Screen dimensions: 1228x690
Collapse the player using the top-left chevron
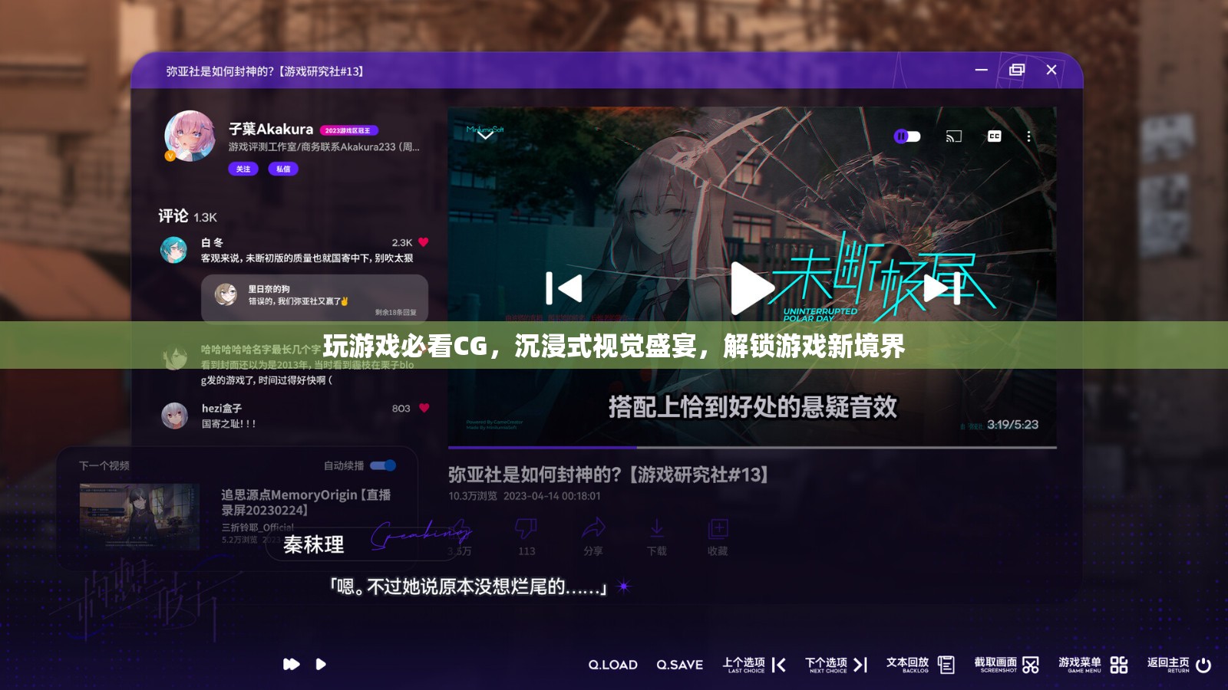[486, 134]
